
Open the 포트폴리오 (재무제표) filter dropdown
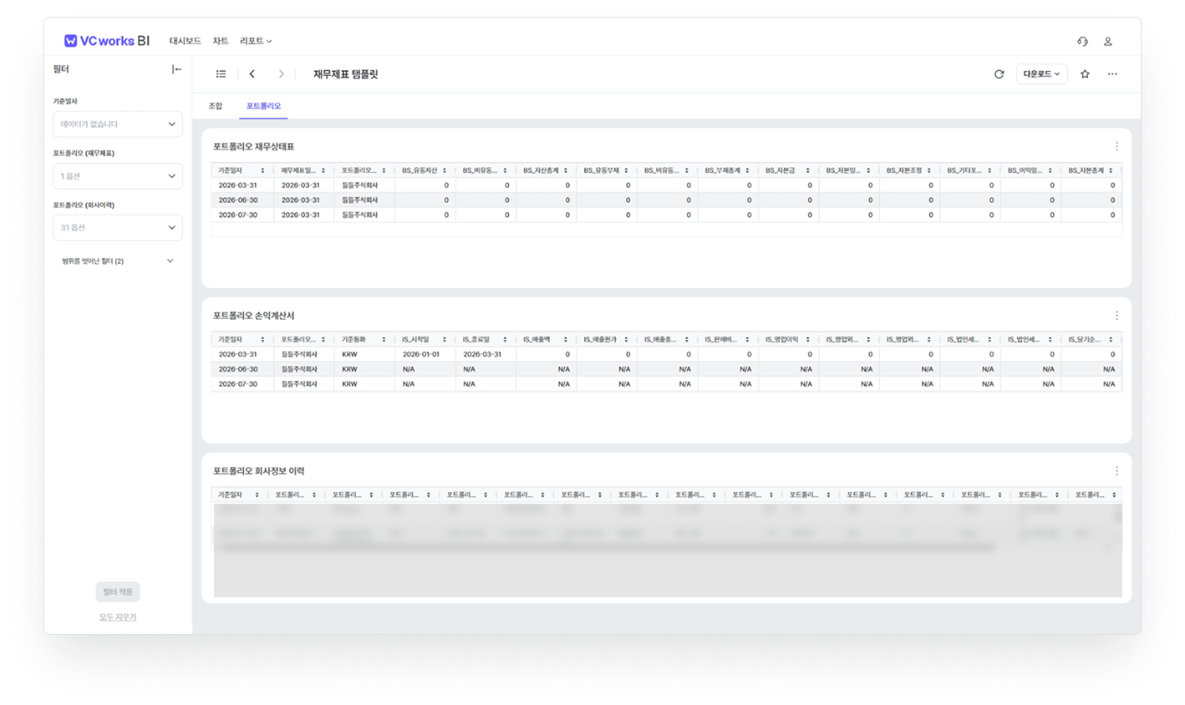[118, 176]
